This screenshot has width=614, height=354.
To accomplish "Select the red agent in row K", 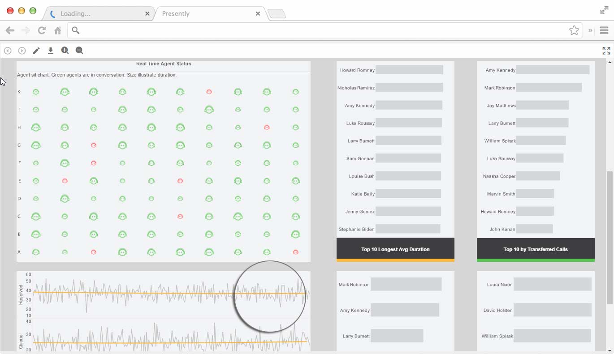I will (209, 92).
